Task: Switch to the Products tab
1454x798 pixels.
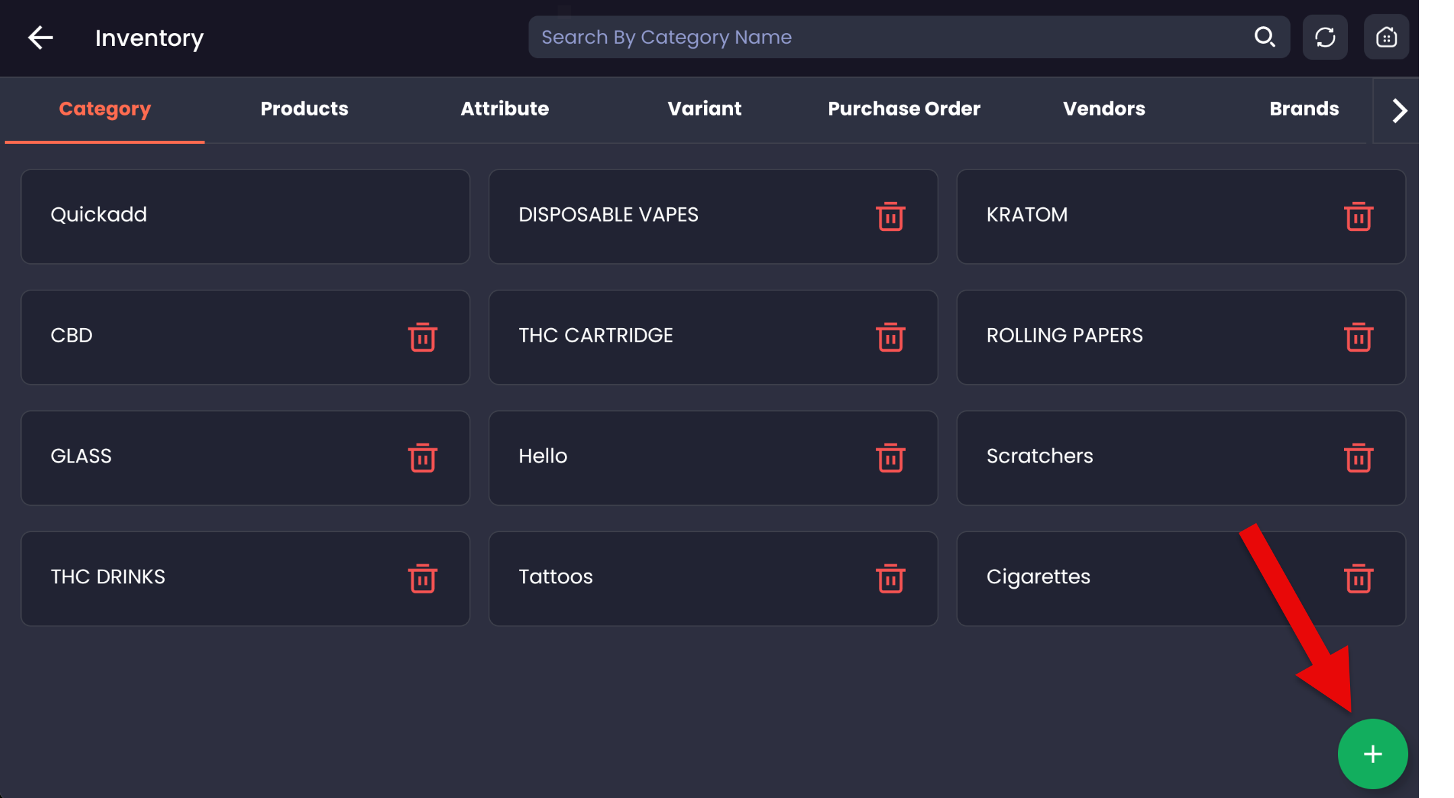Action: pos(304,109)
